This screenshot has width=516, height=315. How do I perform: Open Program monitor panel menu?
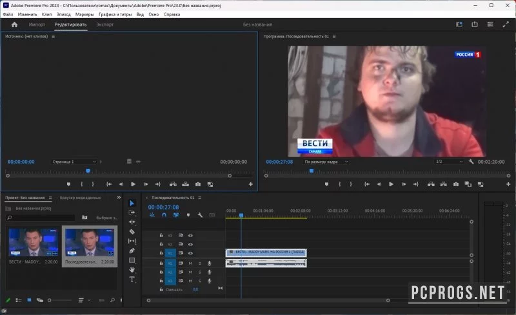[x=334, y=37]
